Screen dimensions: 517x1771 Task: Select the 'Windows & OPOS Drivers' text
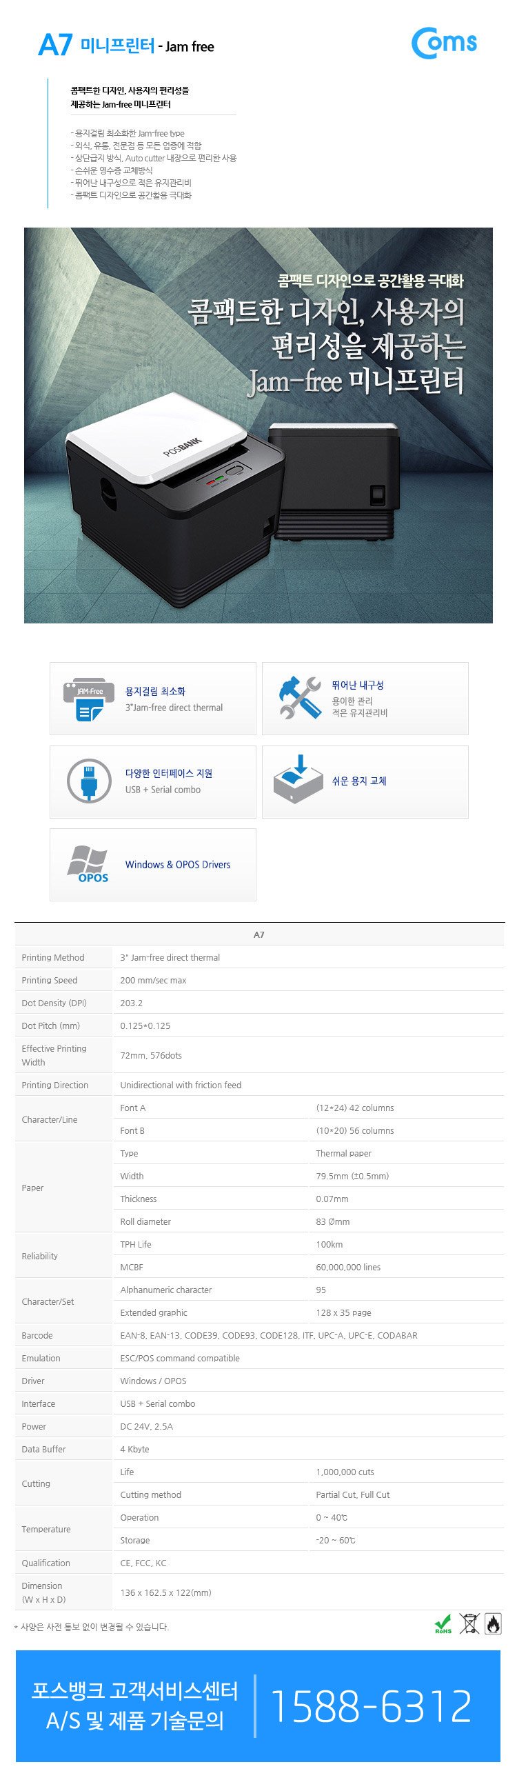178,864
